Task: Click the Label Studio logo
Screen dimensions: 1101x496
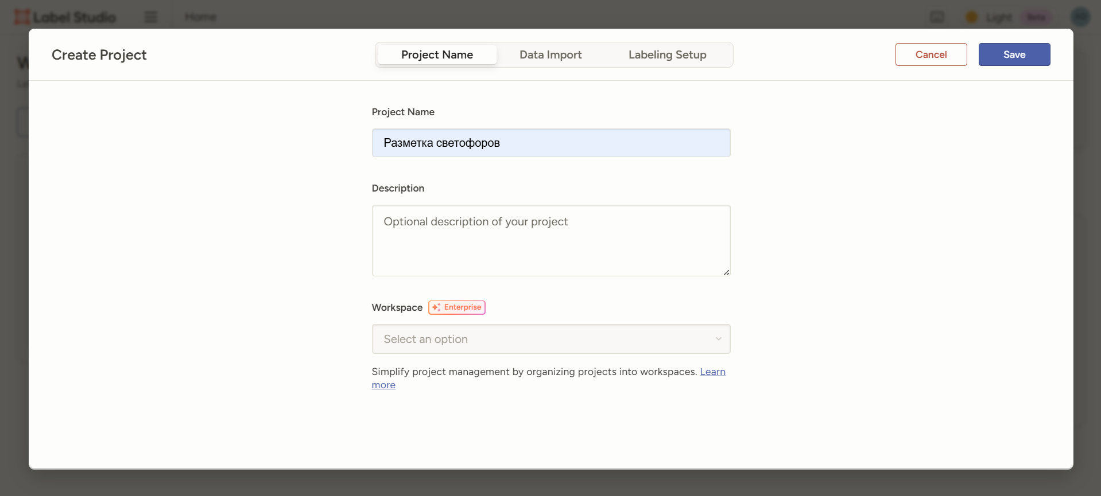Action: click(x=65, y=17)
